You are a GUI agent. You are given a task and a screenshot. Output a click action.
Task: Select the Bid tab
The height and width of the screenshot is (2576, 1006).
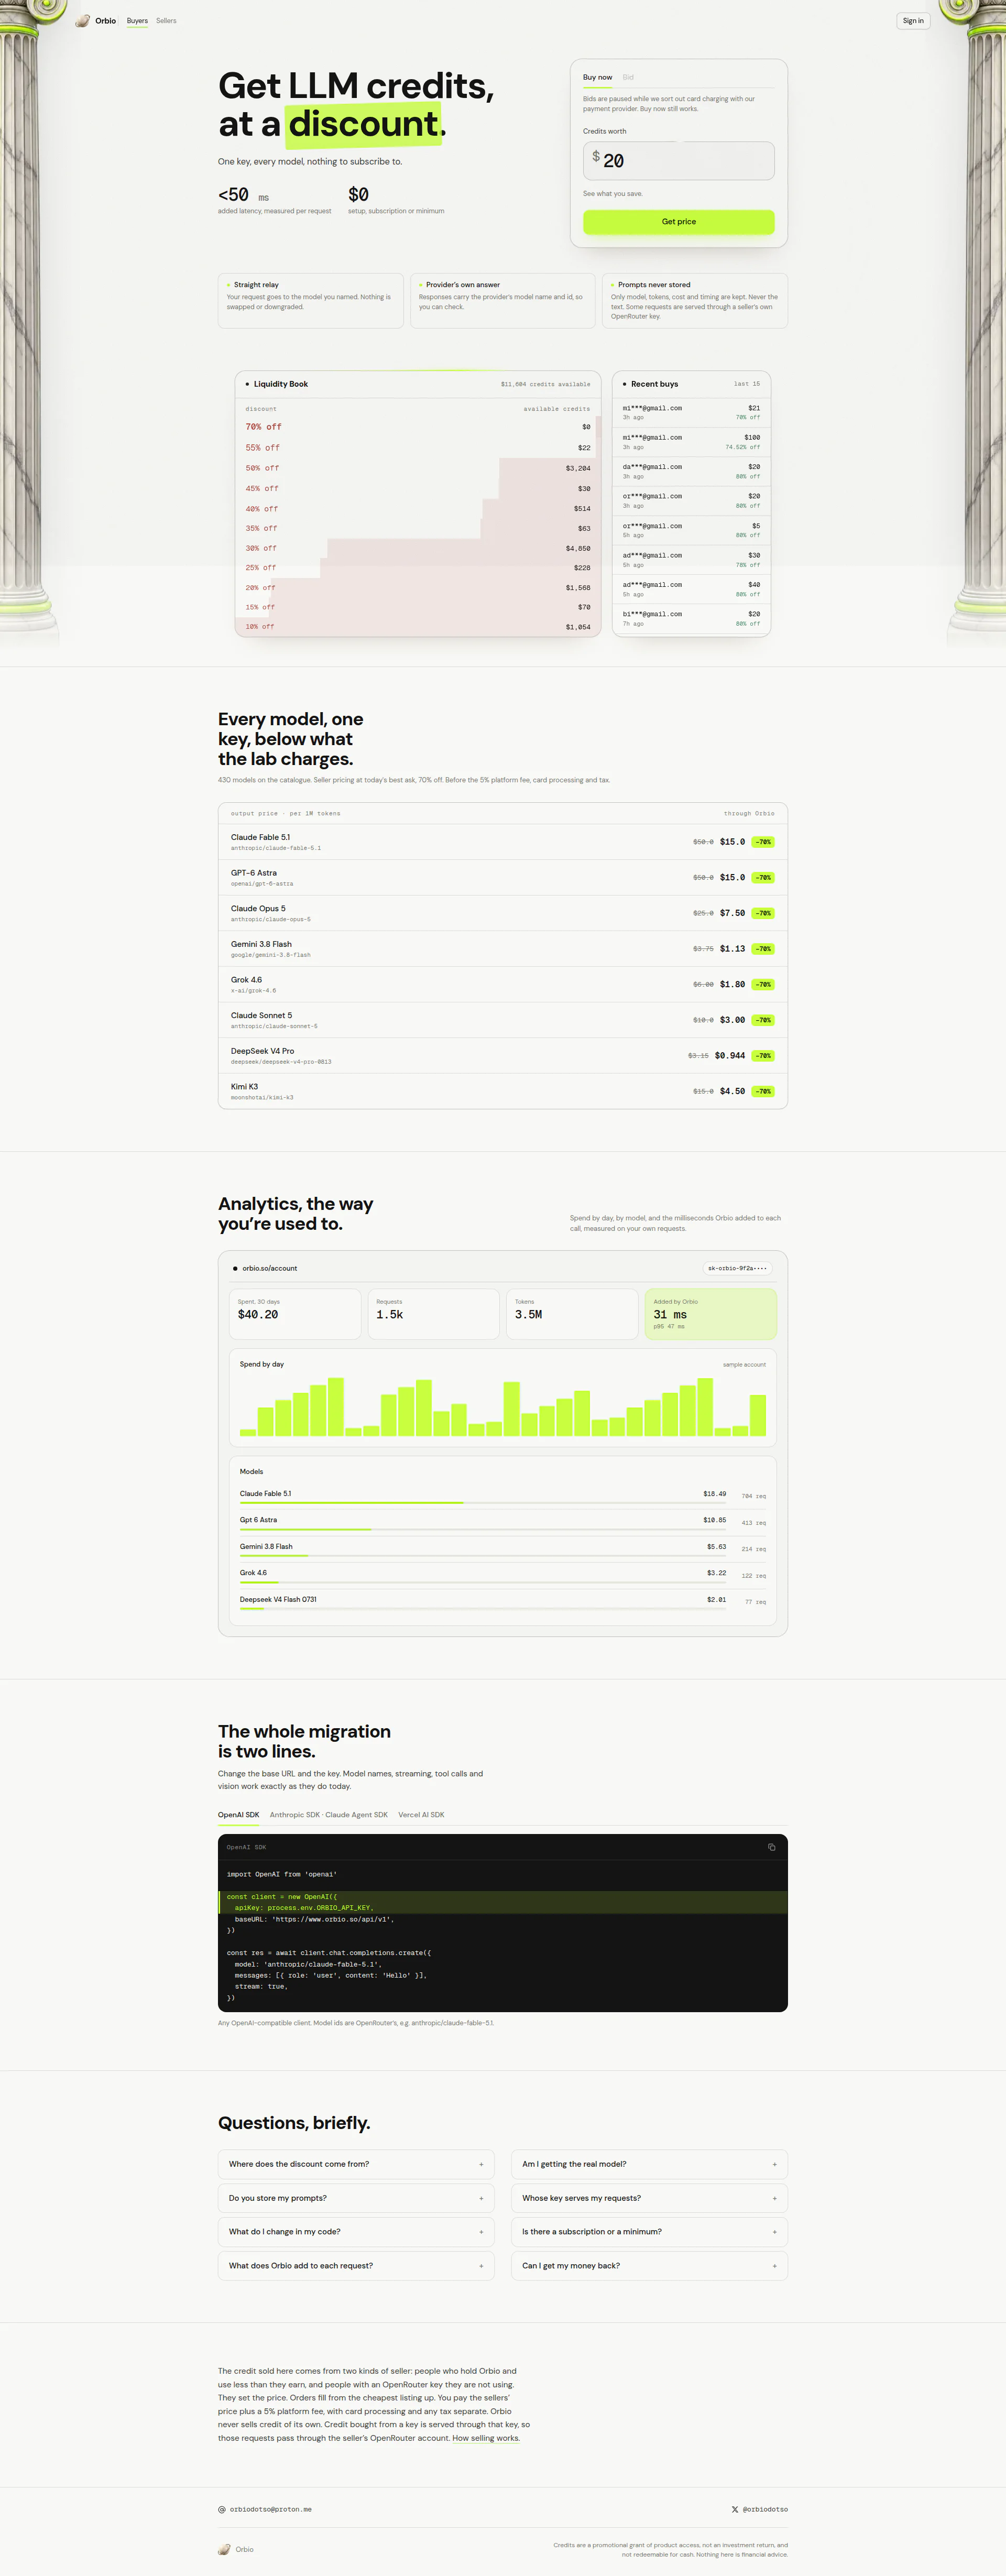click(628, 77)
